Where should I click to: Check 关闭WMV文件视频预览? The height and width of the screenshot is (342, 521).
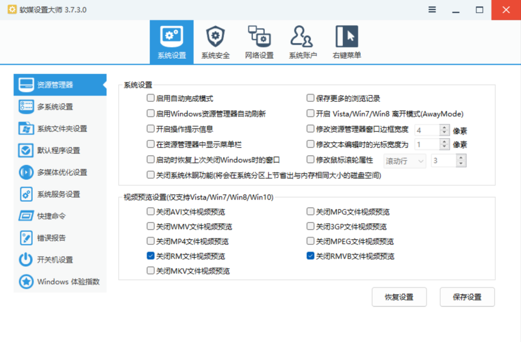(x=151, y=226)
